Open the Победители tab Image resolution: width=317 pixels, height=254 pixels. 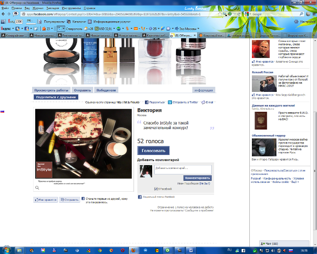(106, 90)
